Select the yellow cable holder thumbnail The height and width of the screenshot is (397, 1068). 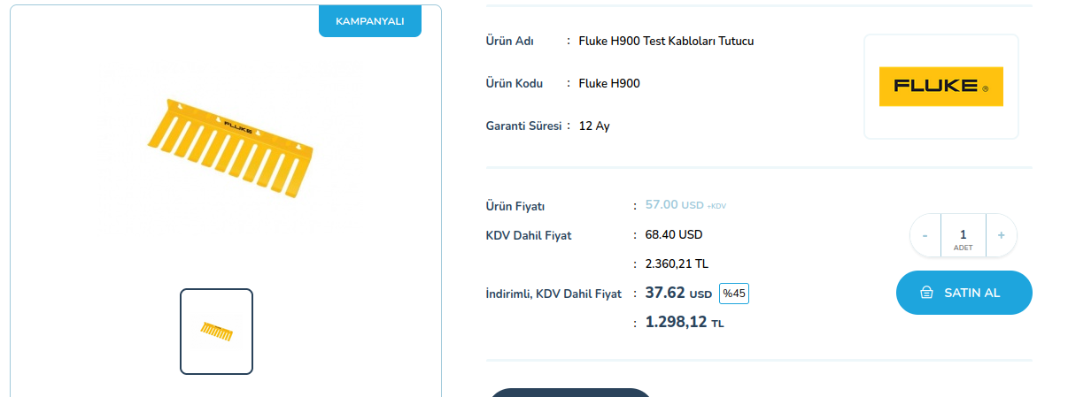(217, 331)
